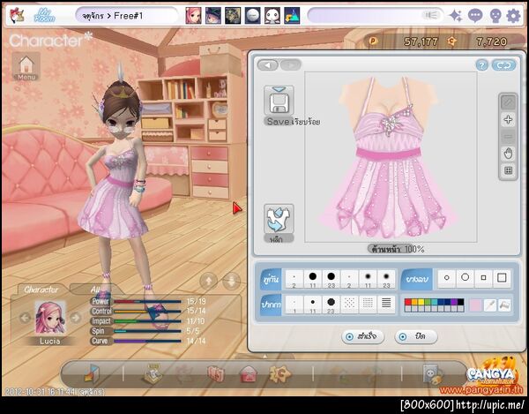Pick the red color swatch
This screenshot has height=414, width=529.
[408, 302]
